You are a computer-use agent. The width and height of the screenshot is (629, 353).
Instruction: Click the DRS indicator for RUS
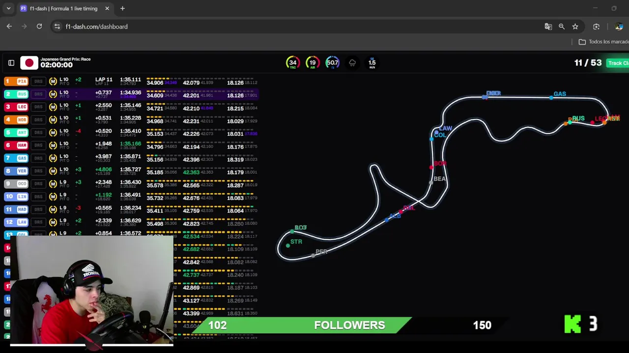point(38,94)
